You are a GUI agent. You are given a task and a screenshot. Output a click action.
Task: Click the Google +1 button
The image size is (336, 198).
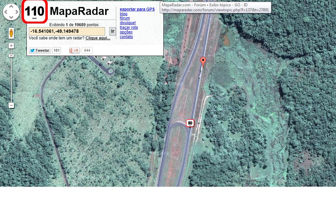tap(74, 50)
